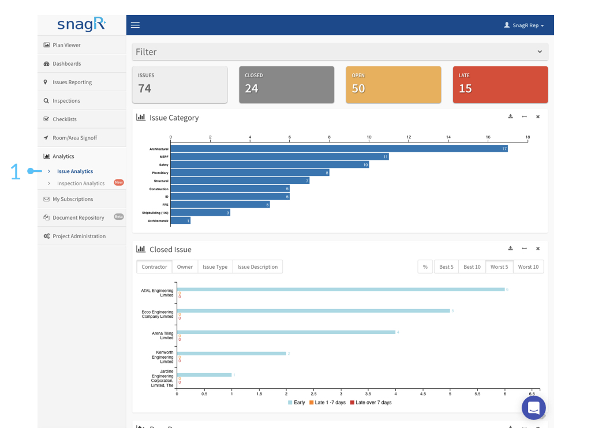Click chevron beside Issue Analytics
591x443 pixels.
(49, 171)
